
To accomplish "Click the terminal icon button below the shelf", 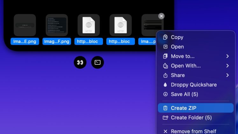I will (97, 62).
